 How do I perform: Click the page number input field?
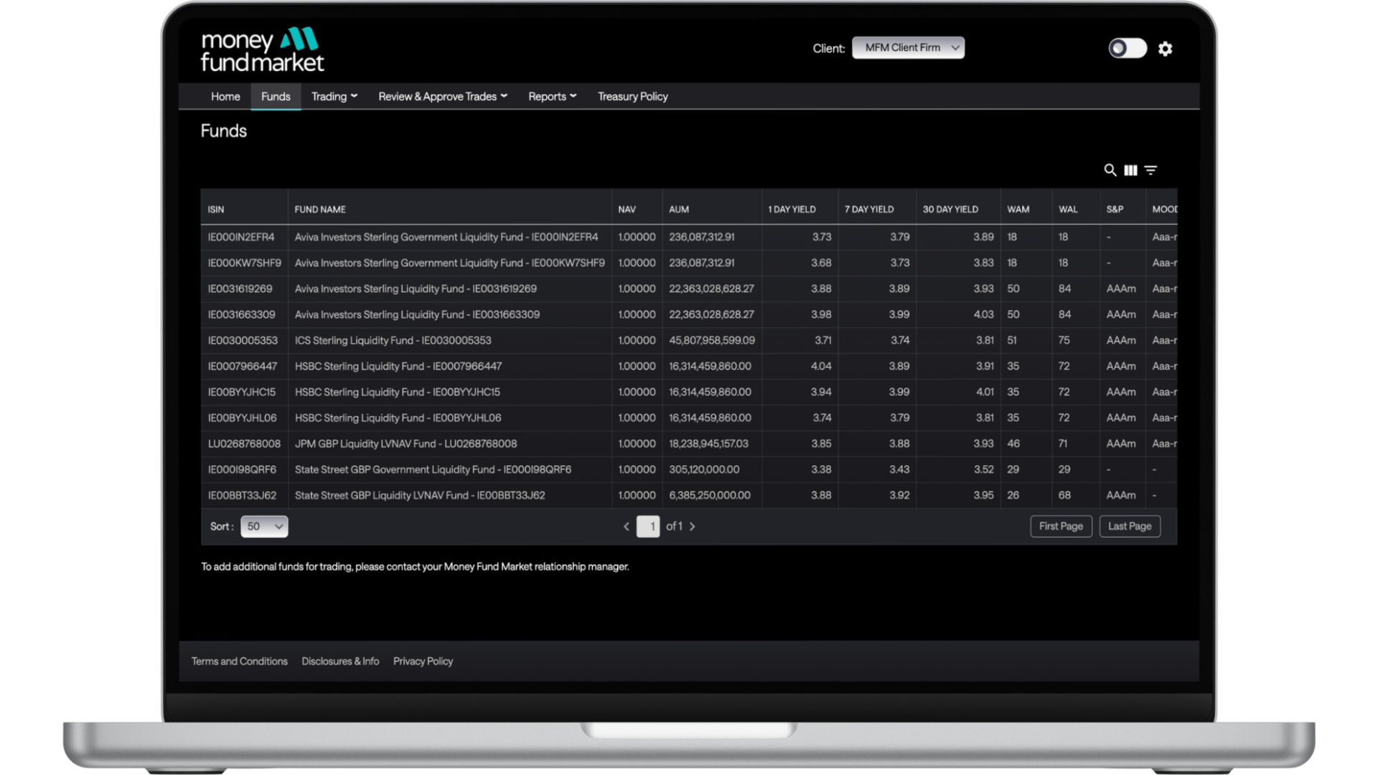pyautogui.click(x=648, y=527)
